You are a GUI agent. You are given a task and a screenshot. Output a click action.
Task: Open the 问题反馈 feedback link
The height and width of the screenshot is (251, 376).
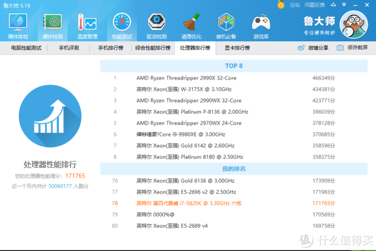[315, 4]
